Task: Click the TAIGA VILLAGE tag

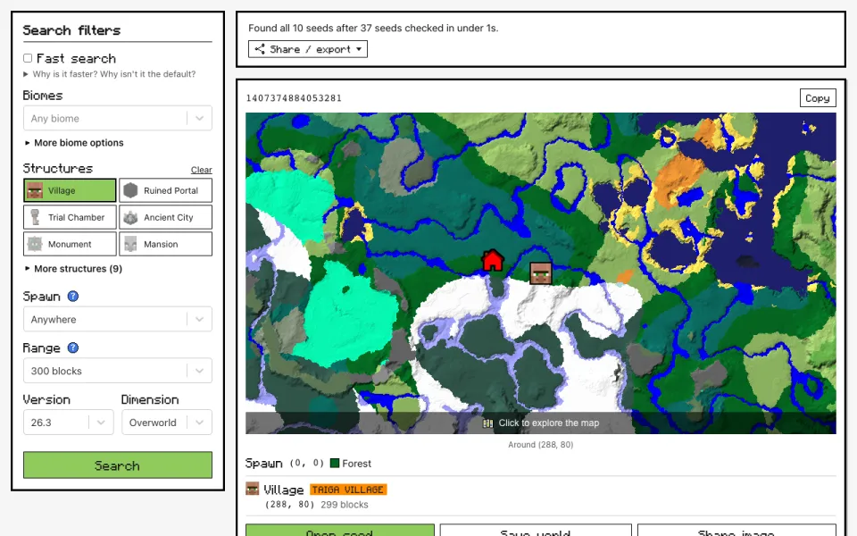Action: pos(348,490)
